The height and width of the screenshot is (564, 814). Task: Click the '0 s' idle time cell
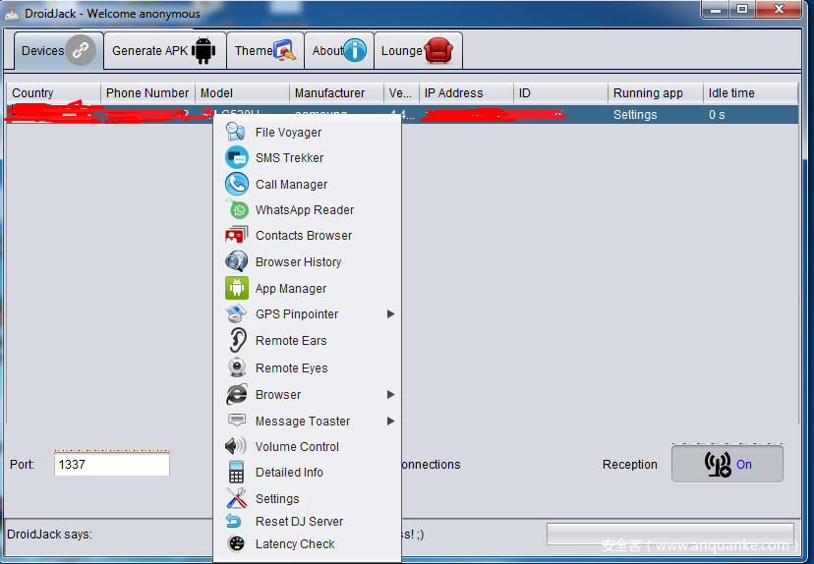(x=751, y=115)
